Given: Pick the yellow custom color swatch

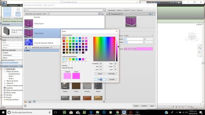Looking at the screenshot, I should [70, 59].
